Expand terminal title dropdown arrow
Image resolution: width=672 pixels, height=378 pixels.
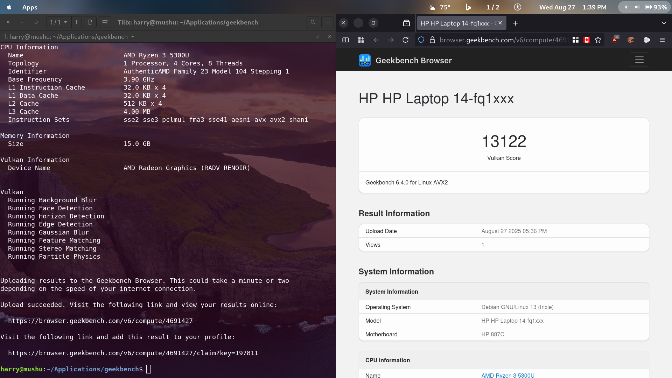(x=133, y=37)
